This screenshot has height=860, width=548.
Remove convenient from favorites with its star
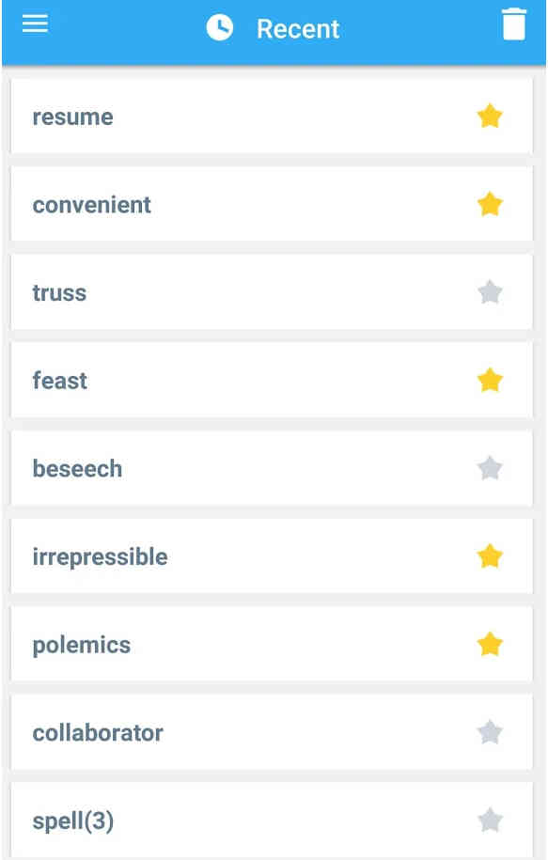[x=490, y=205]
